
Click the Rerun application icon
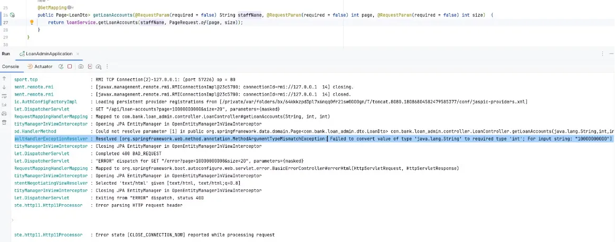coord(61,67)
